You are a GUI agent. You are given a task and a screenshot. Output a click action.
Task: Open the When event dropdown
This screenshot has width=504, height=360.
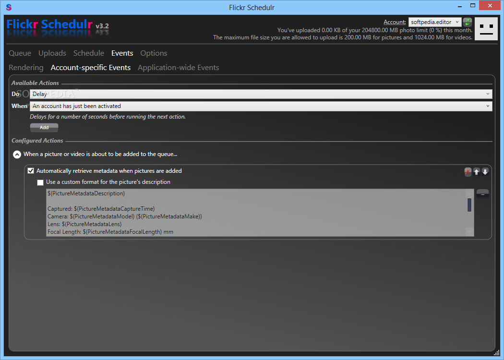[x=261, y=106]
